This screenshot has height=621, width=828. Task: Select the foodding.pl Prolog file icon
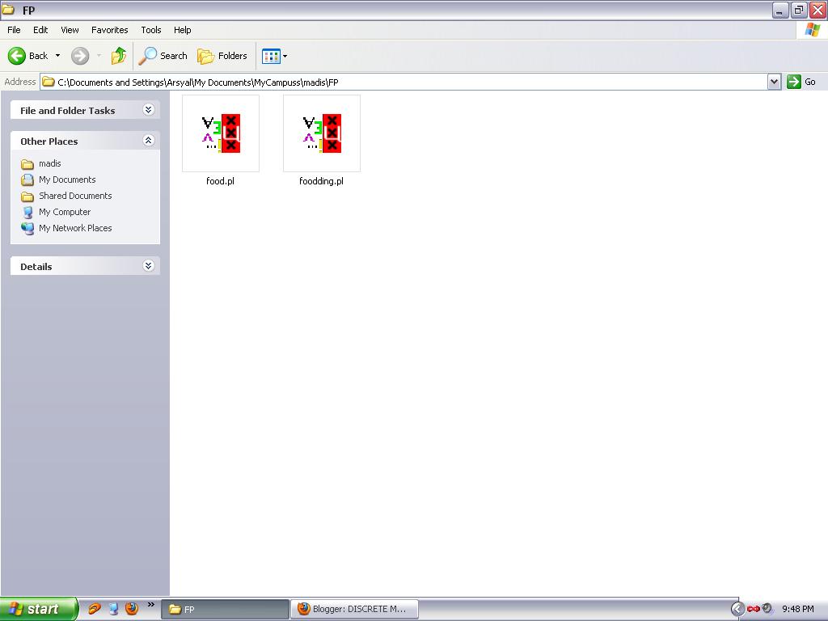click(322, 133)
